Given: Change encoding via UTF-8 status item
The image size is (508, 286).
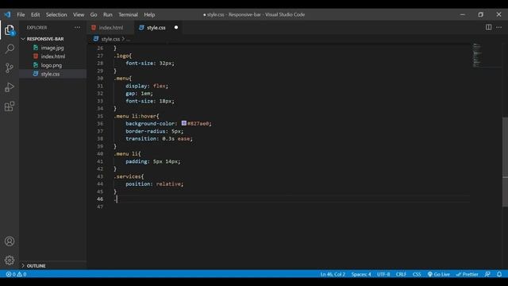Looking at the screenshot, I should [383, 274].
